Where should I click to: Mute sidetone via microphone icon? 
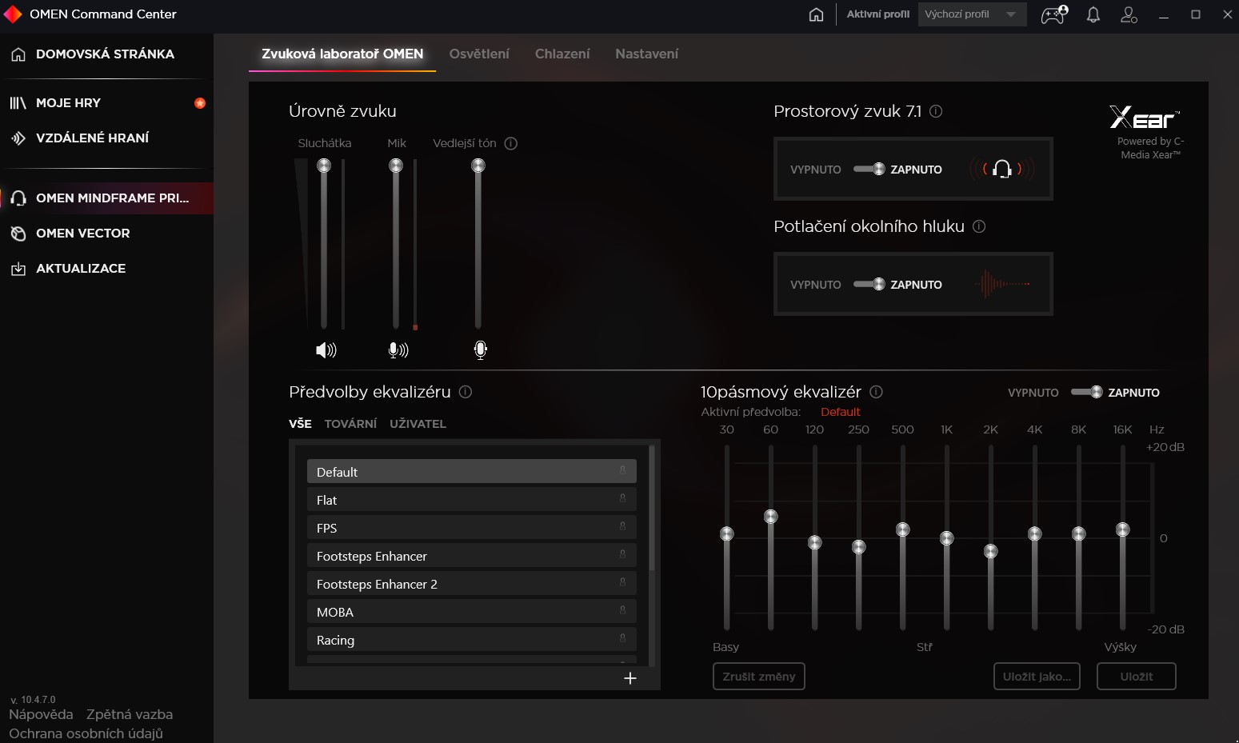click(x=480, y=350)
